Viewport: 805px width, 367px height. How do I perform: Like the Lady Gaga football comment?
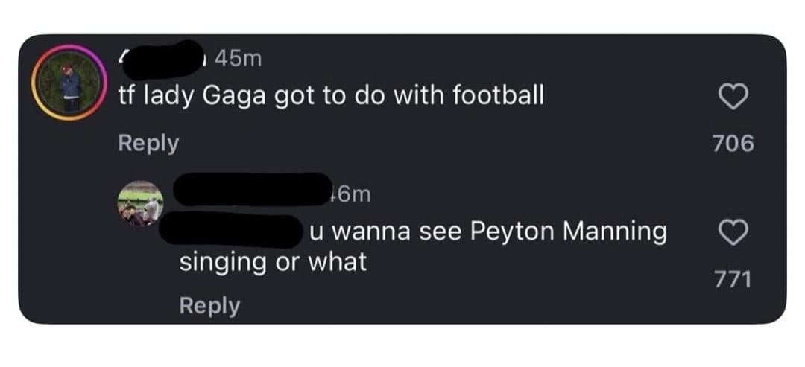click(x=733, y=97)
